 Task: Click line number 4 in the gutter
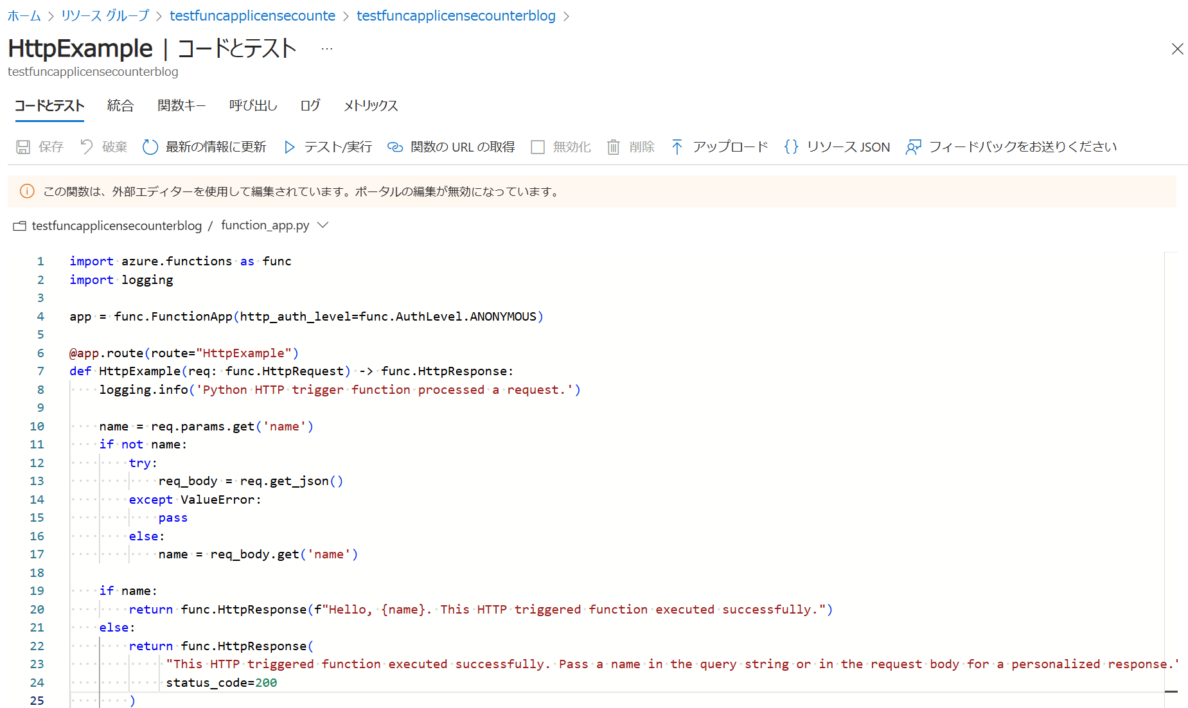pos(40,316)
